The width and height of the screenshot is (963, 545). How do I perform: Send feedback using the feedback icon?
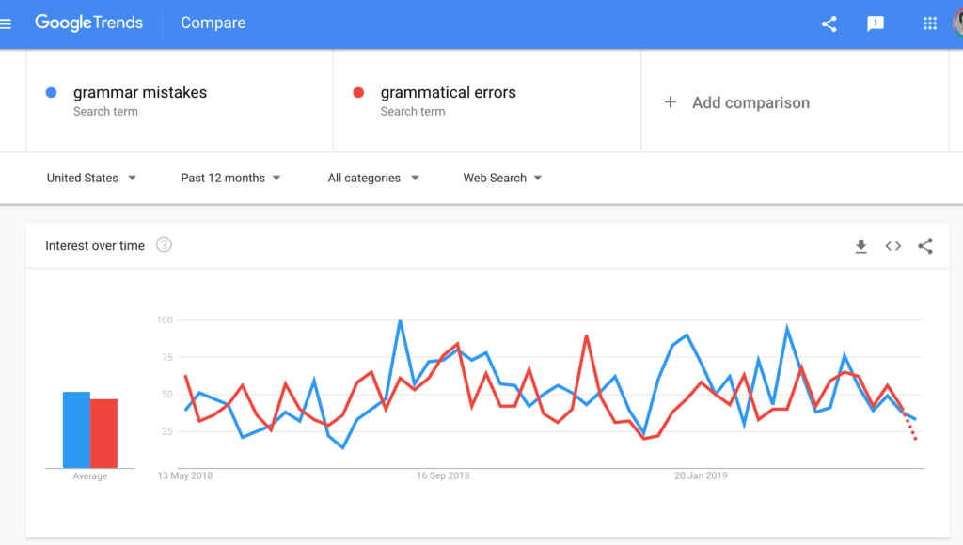click(x=876, y=23)
